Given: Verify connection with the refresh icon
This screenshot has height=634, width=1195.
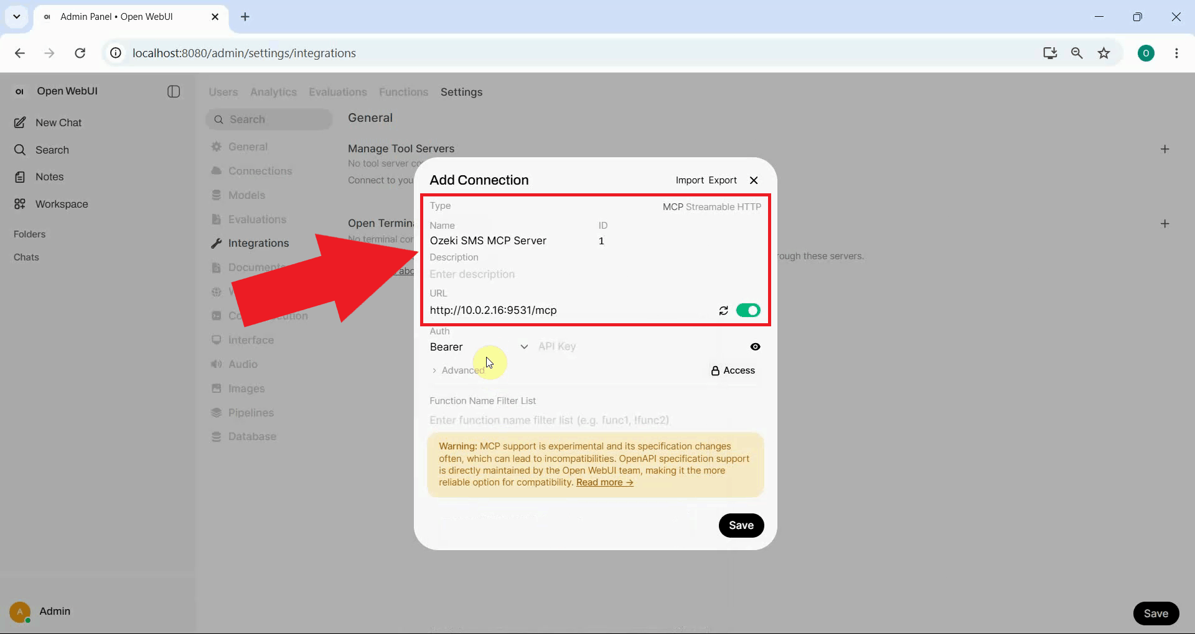Looking at the screenshot, I should tap(723, 310).
